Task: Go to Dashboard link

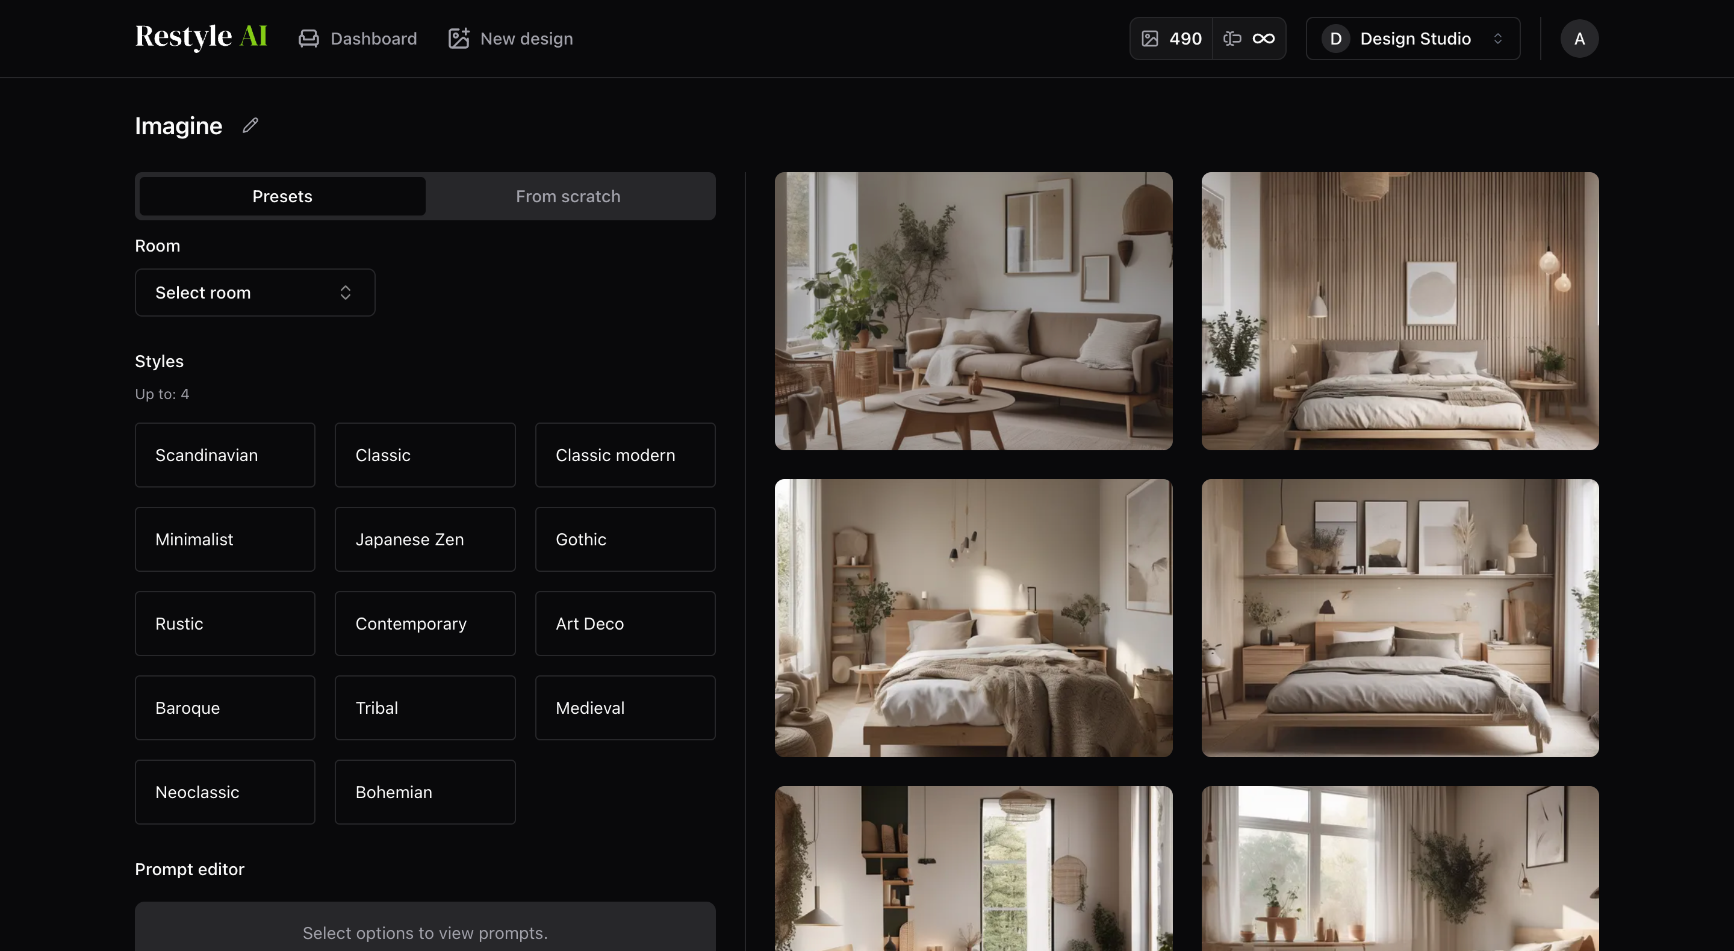Action: (x=373, y=39)
